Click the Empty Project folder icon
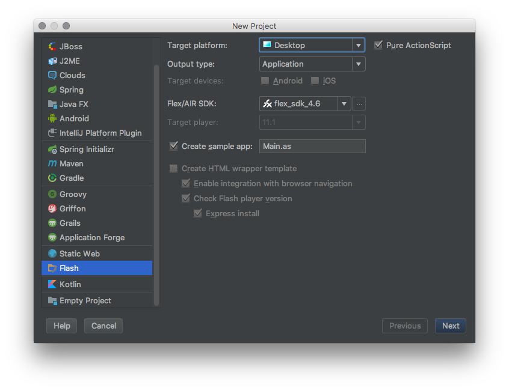This screenshot has height=391, width=509. point(52,301)
